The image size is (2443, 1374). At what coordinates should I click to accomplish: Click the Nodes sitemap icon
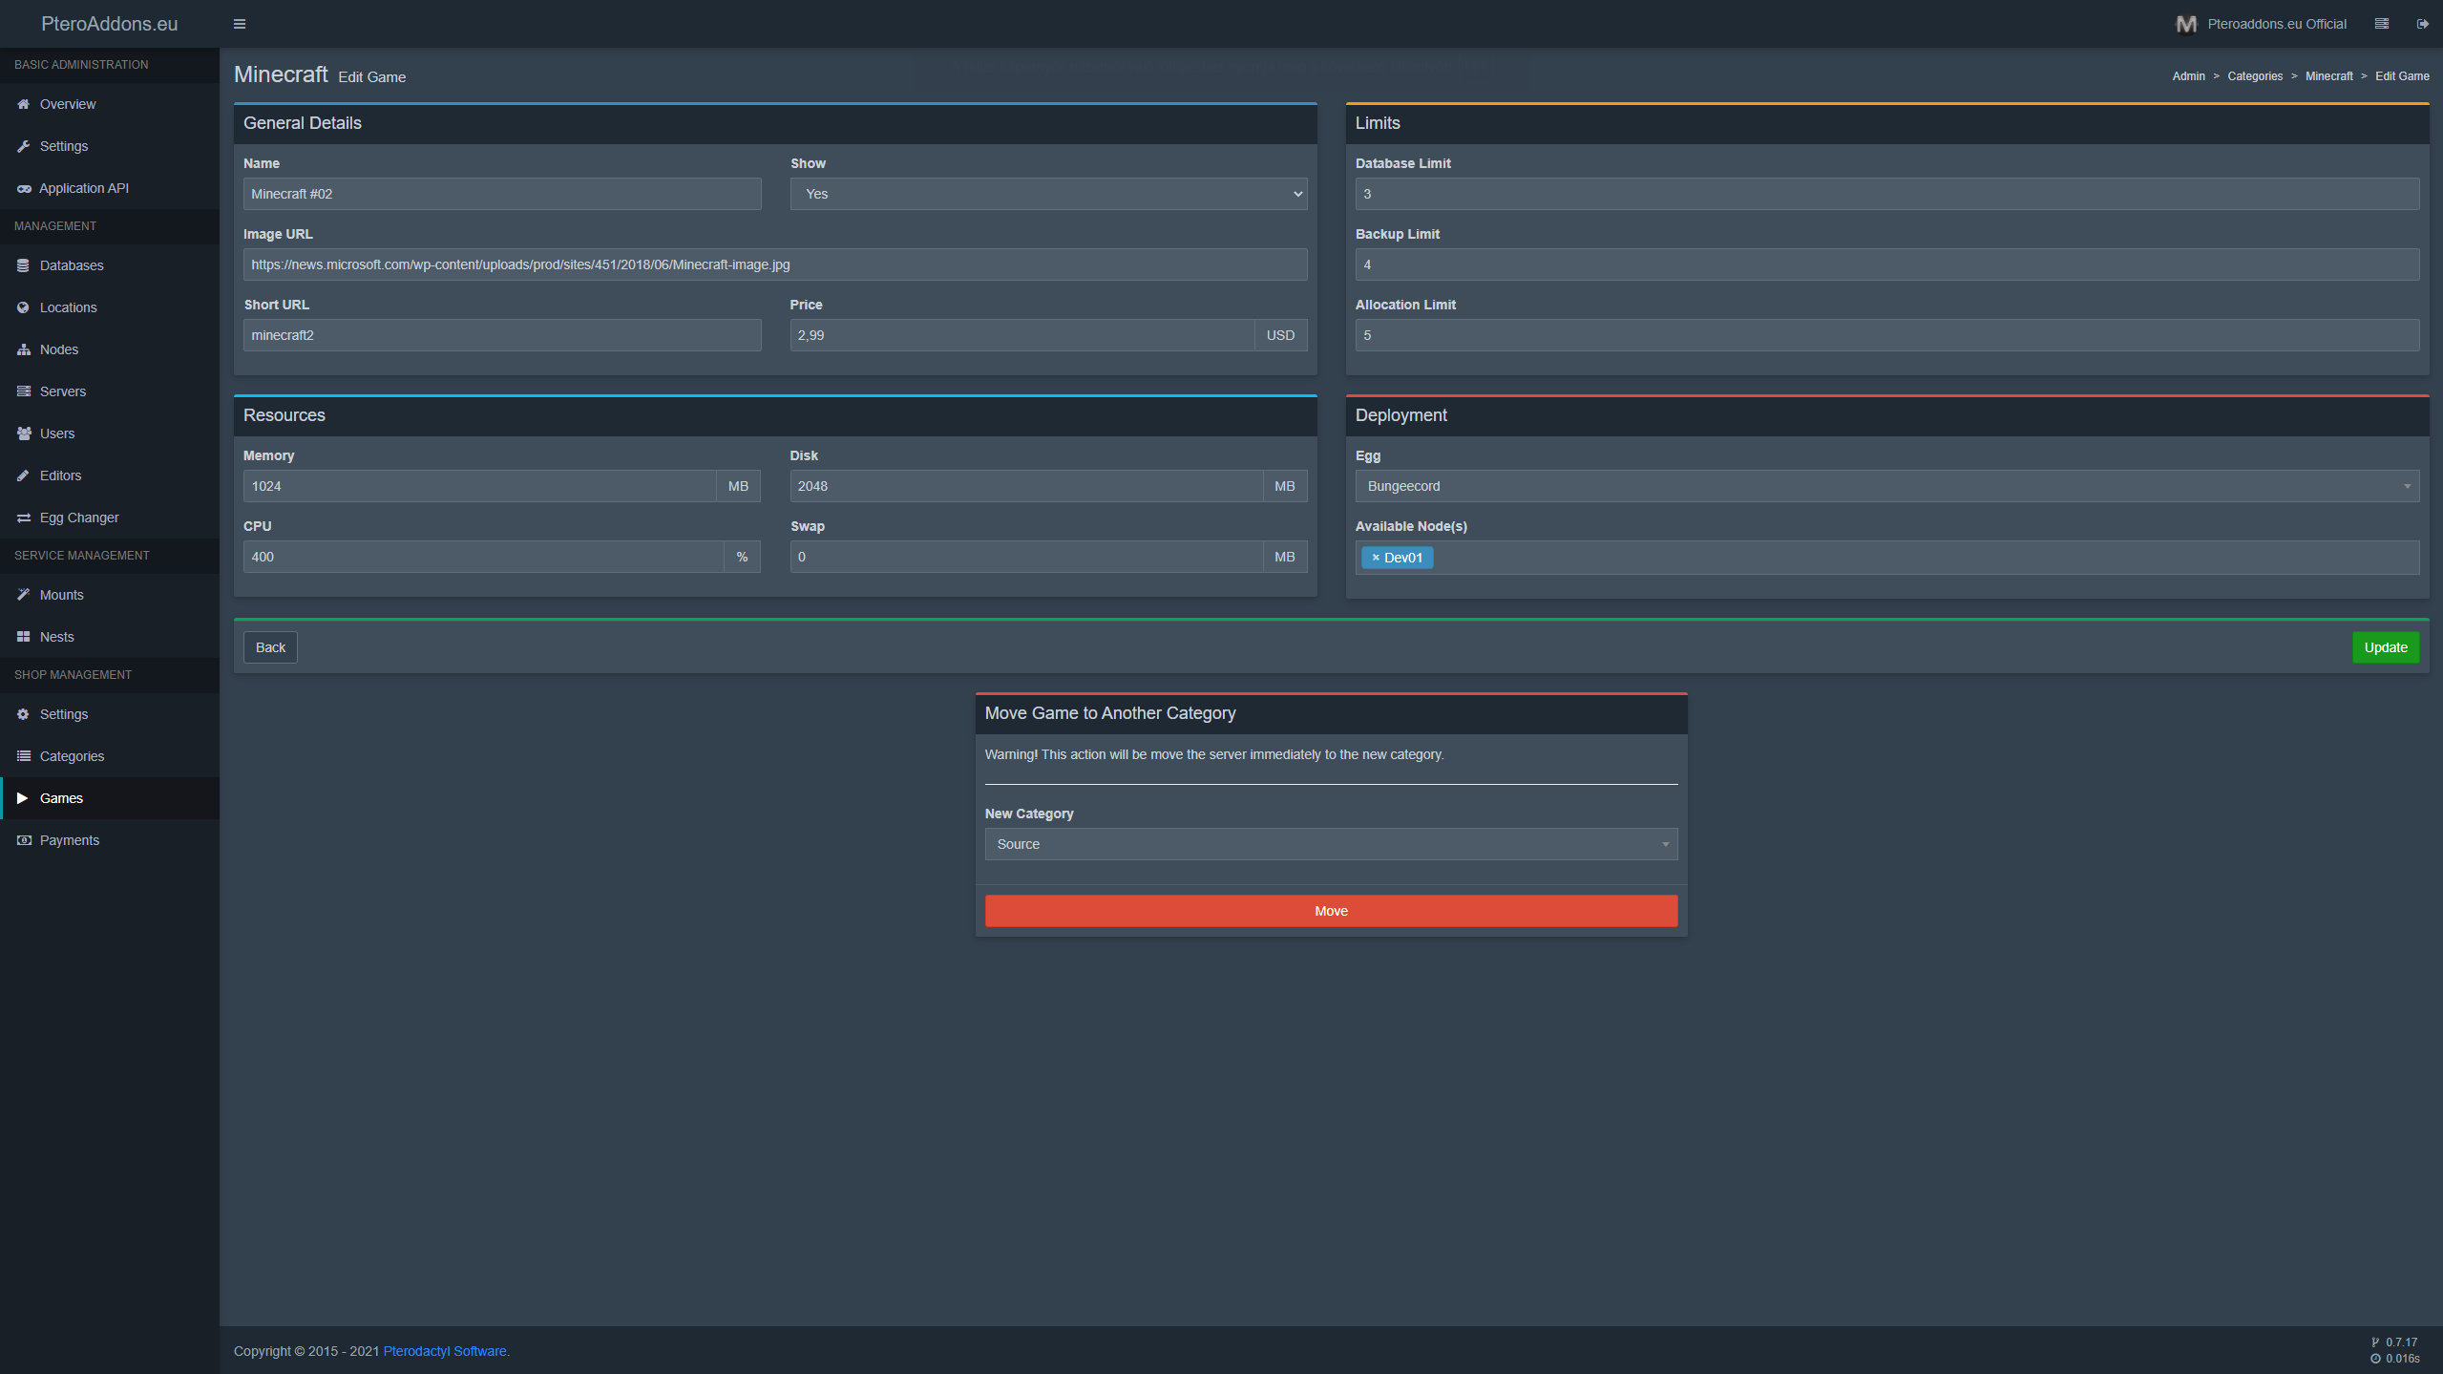pos(23,349)
